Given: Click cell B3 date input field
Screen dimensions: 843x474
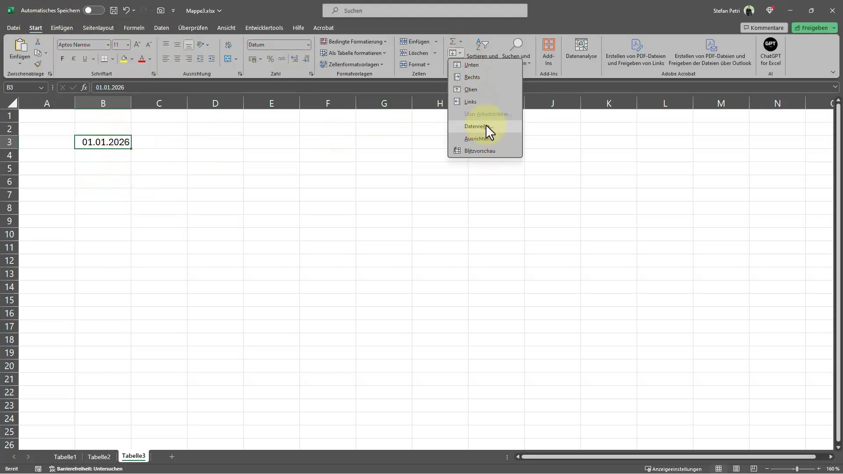Looking at the screenshot, I should (103, 141).
